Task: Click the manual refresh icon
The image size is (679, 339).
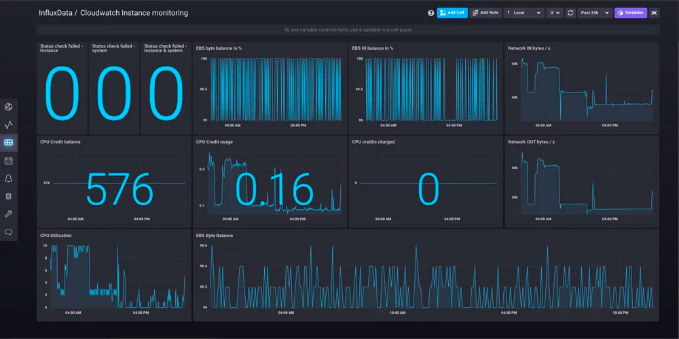Action: click(571, 13)
